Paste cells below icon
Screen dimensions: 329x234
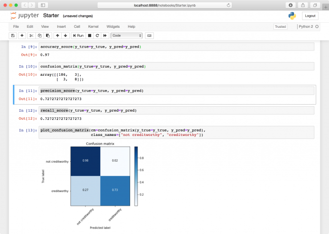48,35
